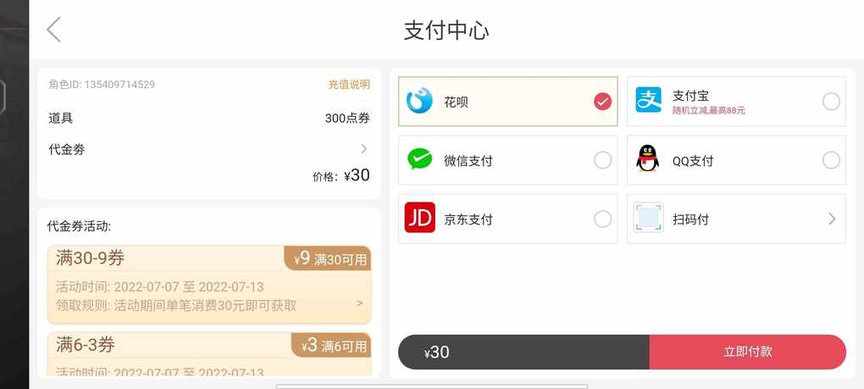The image size is (864, 389).
Task: Select the QQ支付 radio button
Action: click(x=831, y=160)
